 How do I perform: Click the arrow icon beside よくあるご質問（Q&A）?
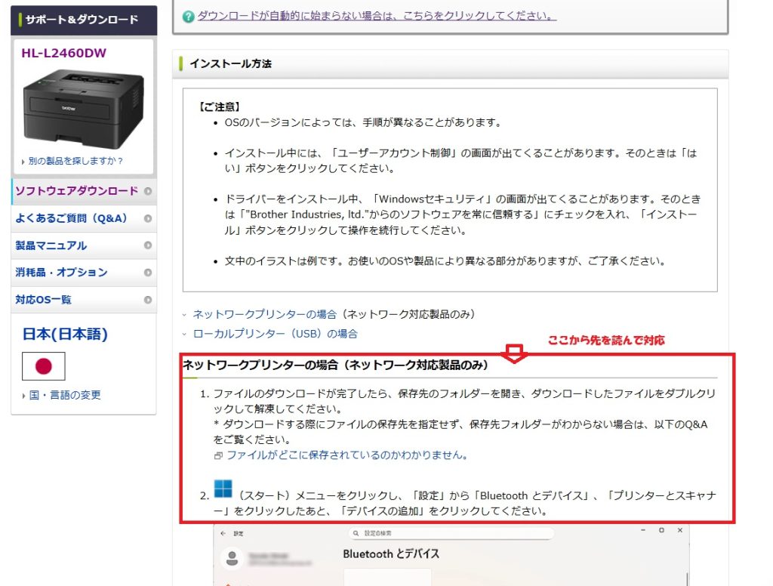[x=148, y=218]
